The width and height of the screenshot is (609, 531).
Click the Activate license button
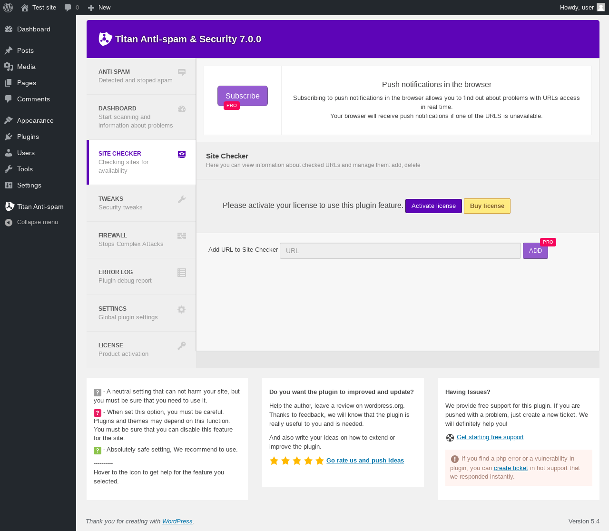[433, 206]
